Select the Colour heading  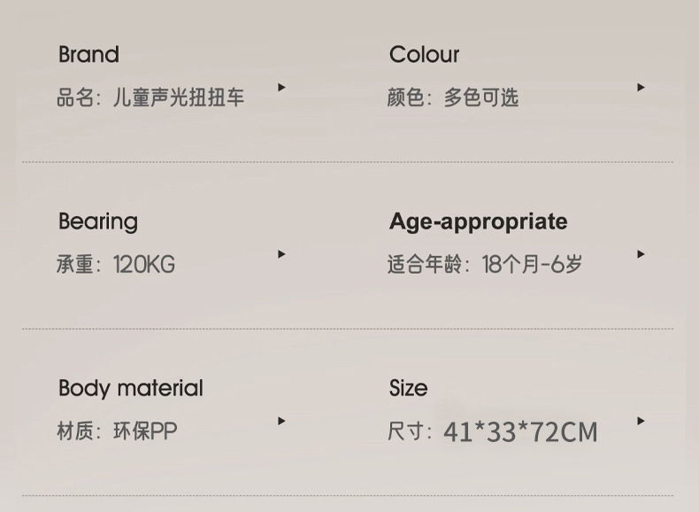tap(424, 55)
